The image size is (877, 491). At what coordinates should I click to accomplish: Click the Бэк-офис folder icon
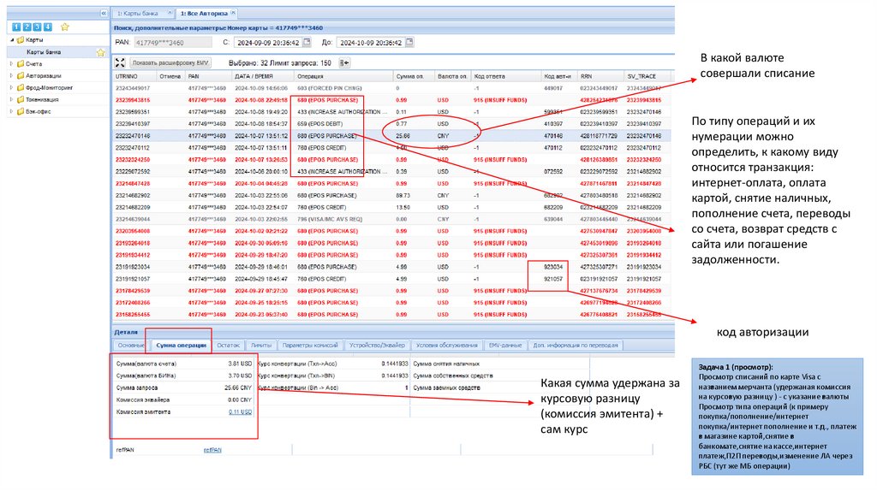coord(21,112)
